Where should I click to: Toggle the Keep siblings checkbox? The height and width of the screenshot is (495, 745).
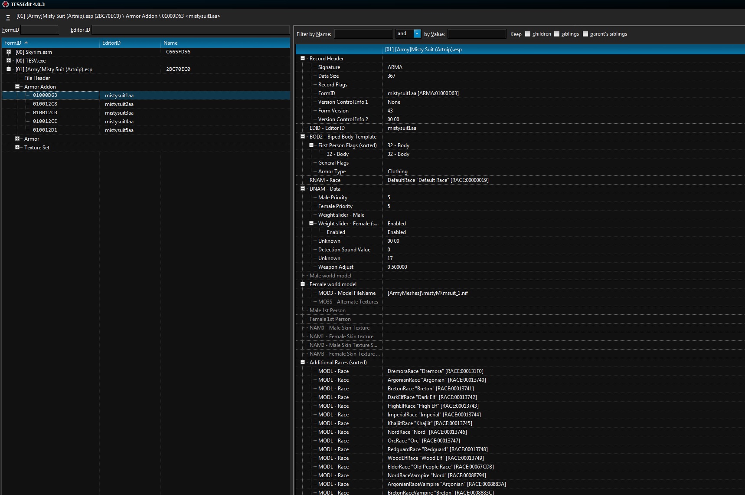[x=557, y=34]
